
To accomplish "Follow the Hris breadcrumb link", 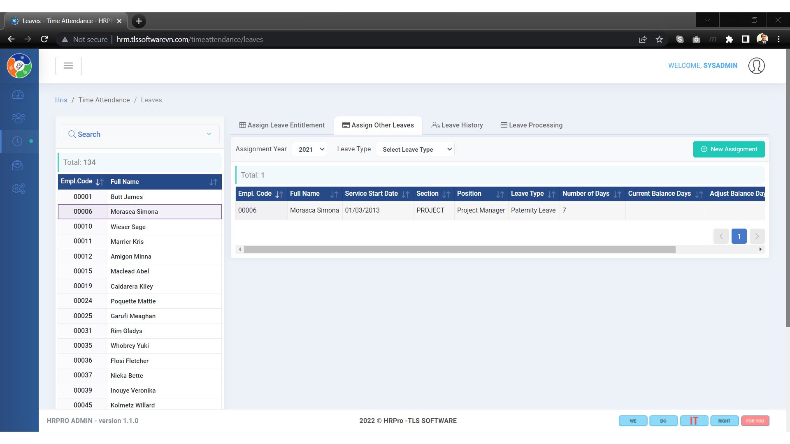I will click(61, 100).
